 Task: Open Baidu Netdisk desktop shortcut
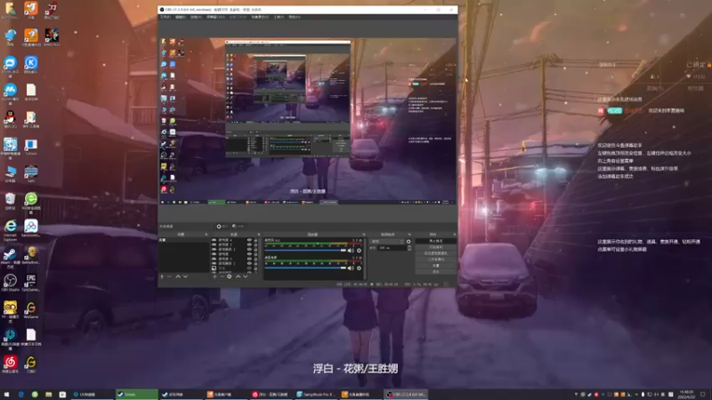(31, 228)
